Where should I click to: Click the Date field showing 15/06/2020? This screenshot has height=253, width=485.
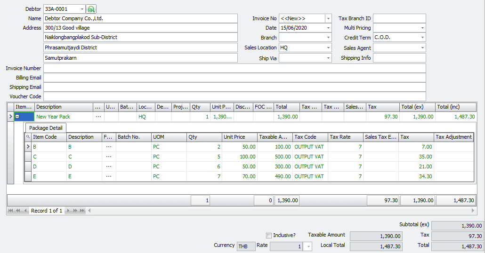pyautogui.click(x=305, y=28)
